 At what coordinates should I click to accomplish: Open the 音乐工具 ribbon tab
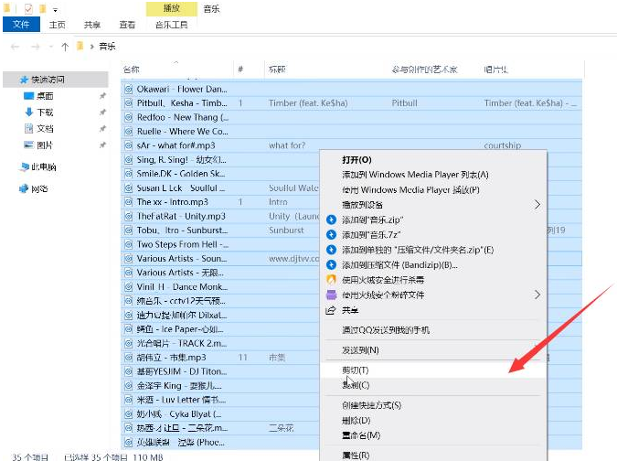[171, 25]
